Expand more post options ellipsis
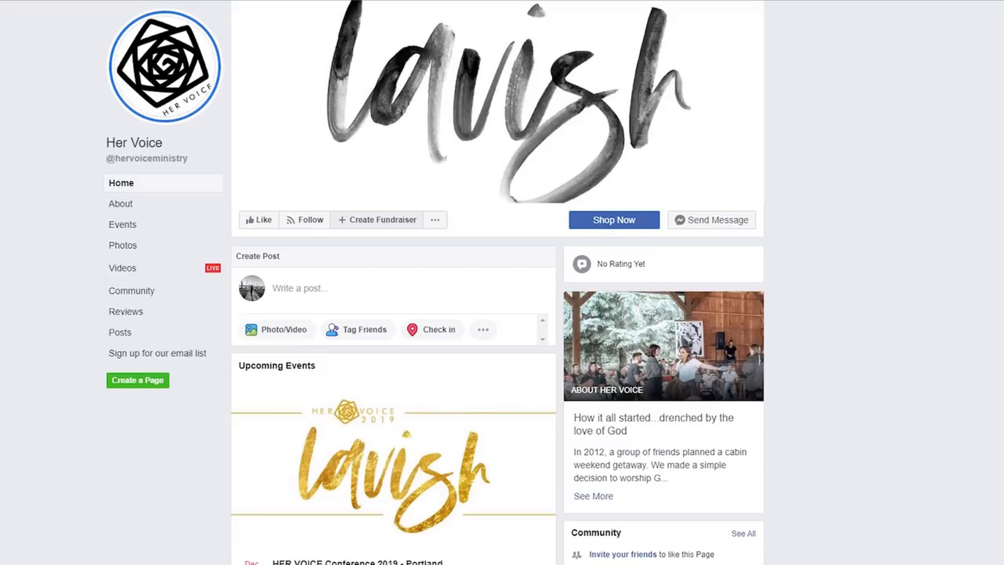Viewport: 1004px width, 565px height. click(x=483, y=330)
